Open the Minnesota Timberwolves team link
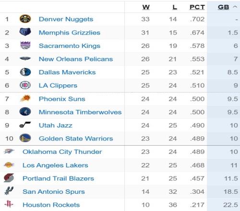Screen dimensions: 240x211 80,112
